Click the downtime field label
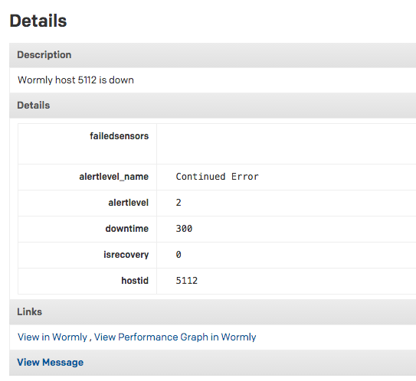Viewport: 416px width, 381px height. tap(127, 229)
